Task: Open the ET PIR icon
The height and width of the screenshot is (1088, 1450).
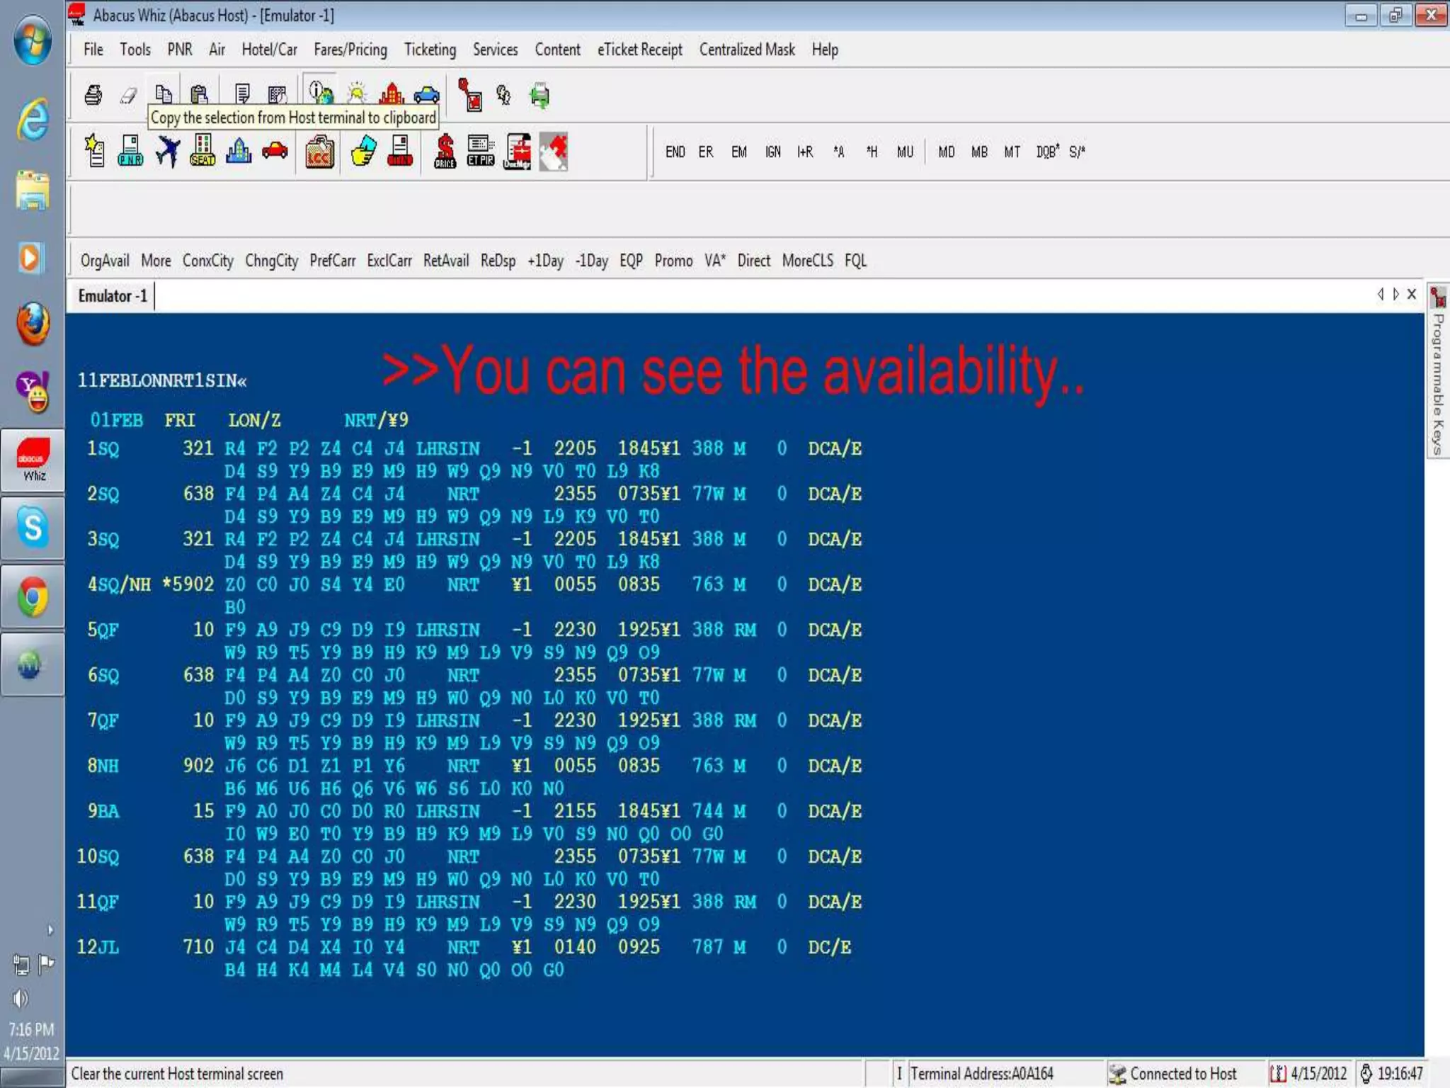Action: [x=481, y=151]
